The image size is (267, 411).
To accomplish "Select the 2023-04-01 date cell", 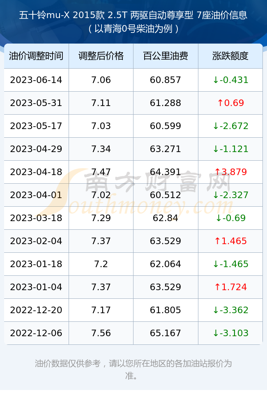I will coord(36,195).
